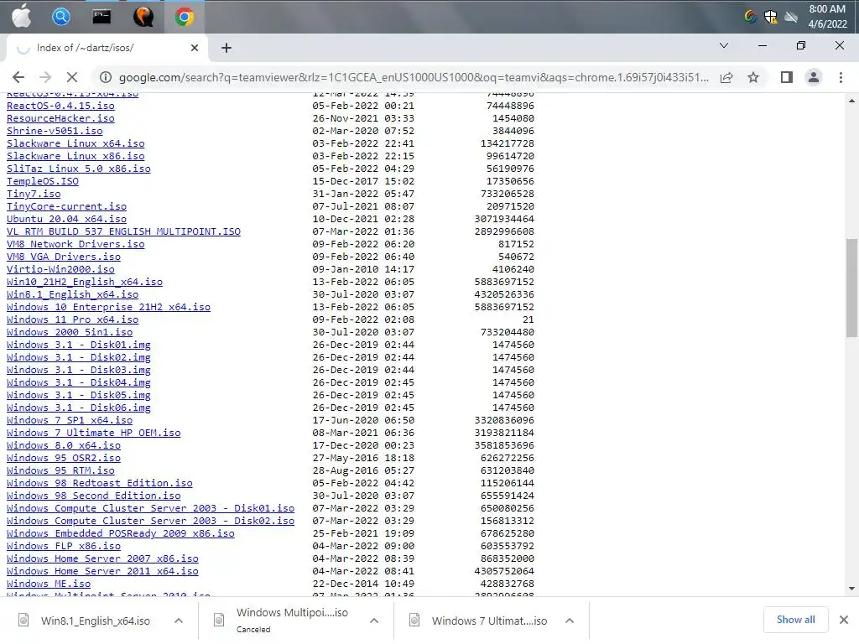Screen dimensions: 859x644
Task: Focus the address bar URL field
Action: pos(414,77)
